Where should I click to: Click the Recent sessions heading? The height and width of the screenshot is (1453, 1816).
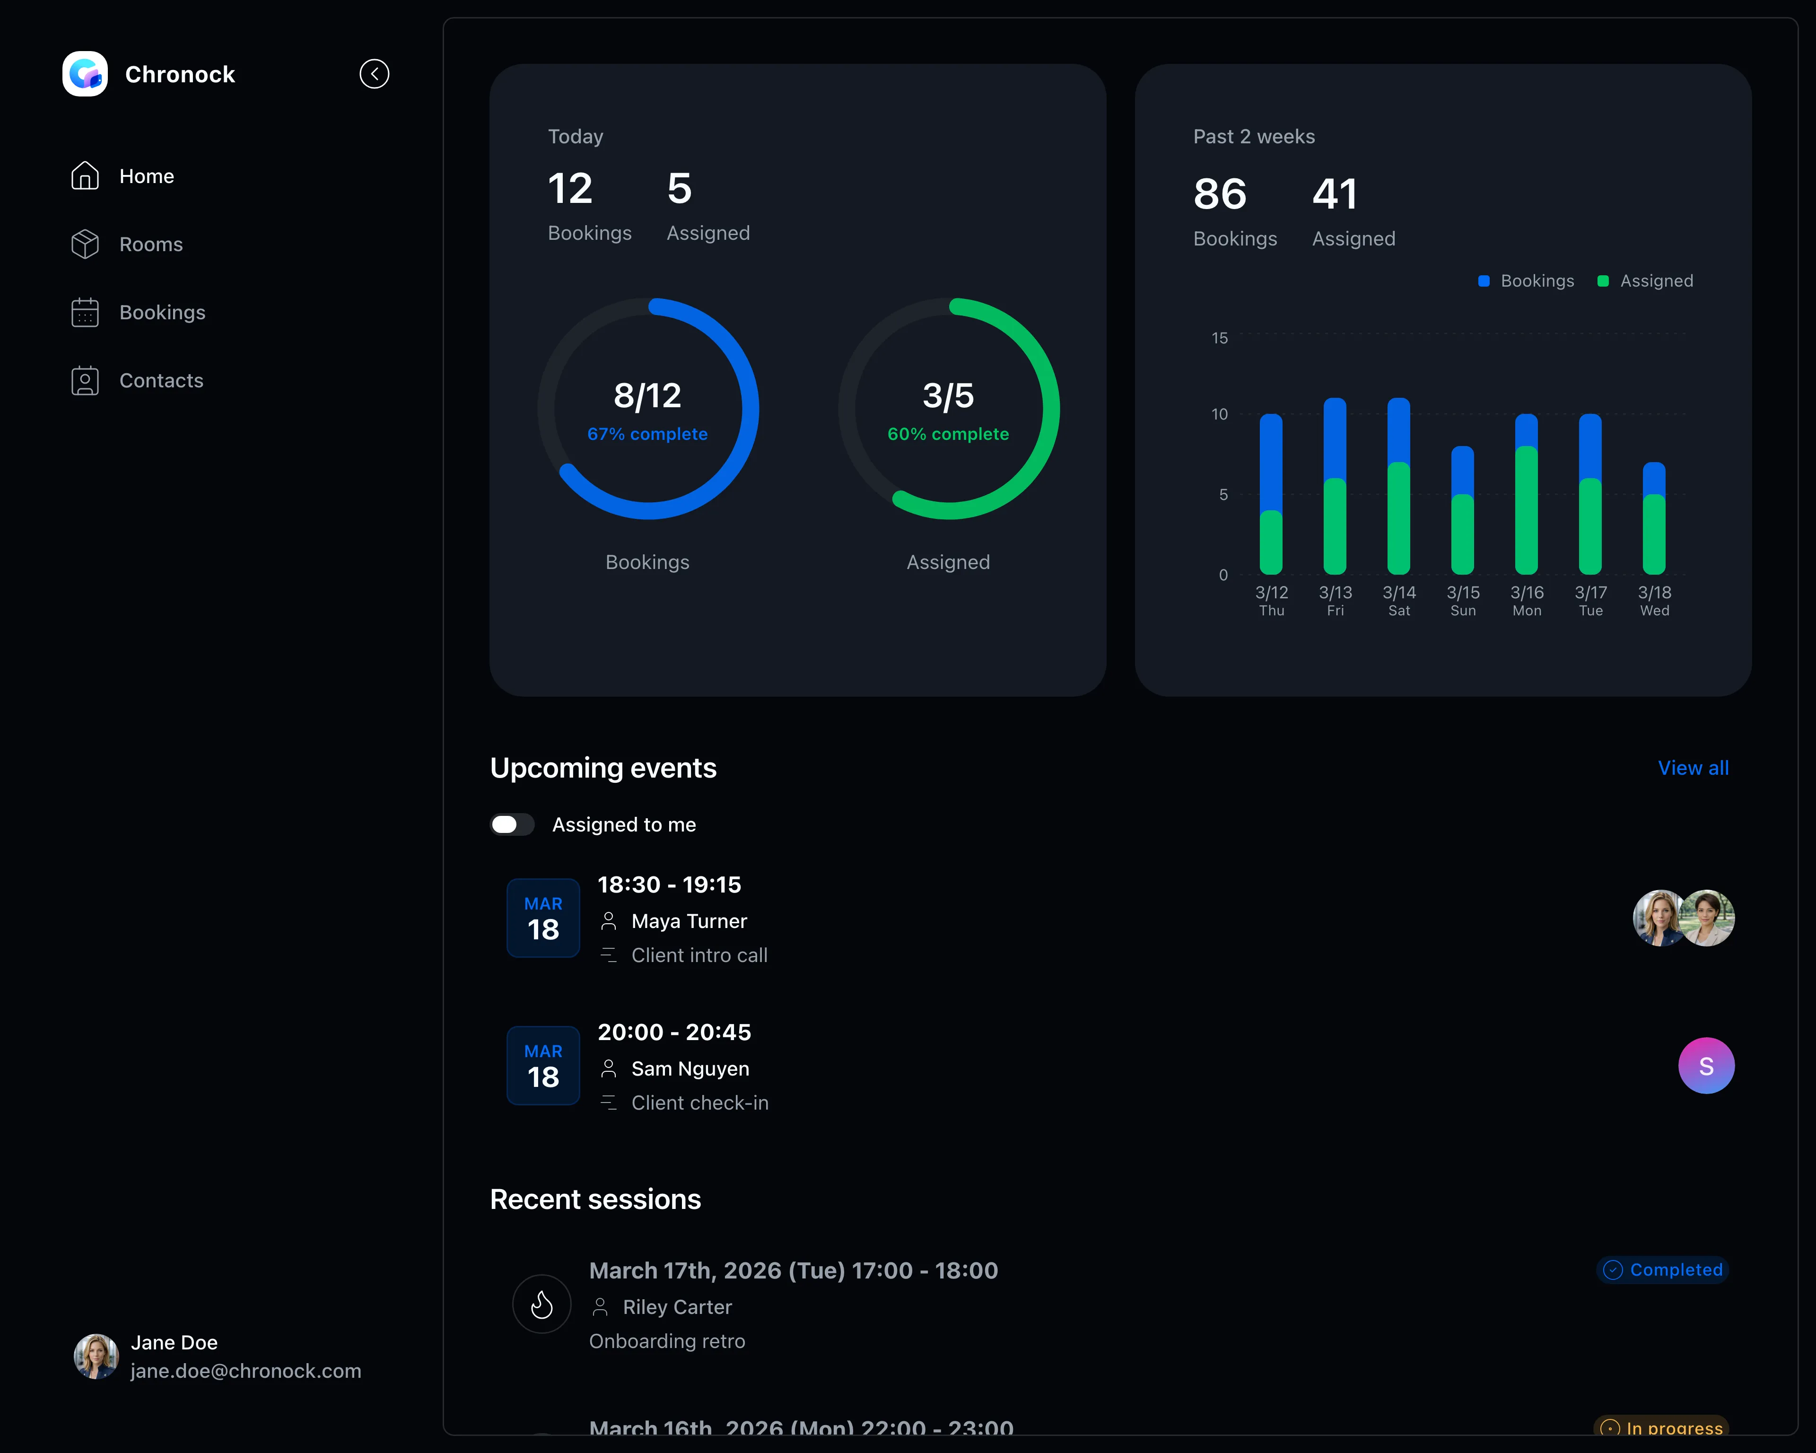(x=595, y=1199)
